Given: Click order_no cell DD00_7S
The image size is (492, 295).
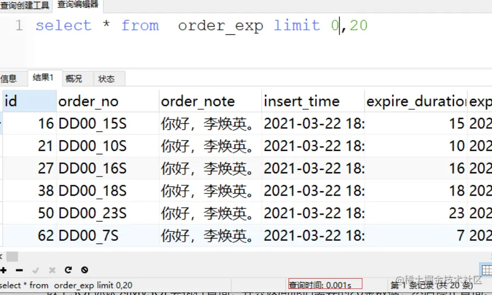Looking at the screenshot, I should [x=108, y=235].
